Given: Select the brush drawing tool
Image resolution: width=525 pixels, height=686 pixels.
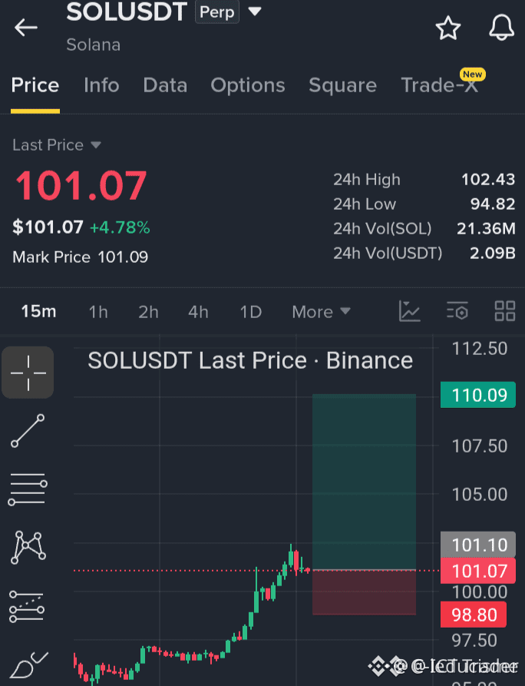Looking at the screenshot, I should [29, 665].
